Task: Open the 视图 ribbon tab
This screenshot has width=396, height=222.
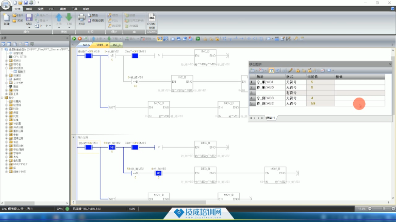Action: 40,9
